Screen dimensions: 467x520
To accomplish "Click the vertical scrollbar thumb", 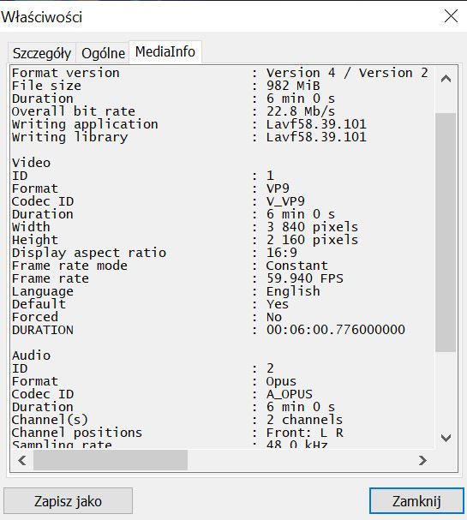I will pyautogui.click(x=446, y=232).
